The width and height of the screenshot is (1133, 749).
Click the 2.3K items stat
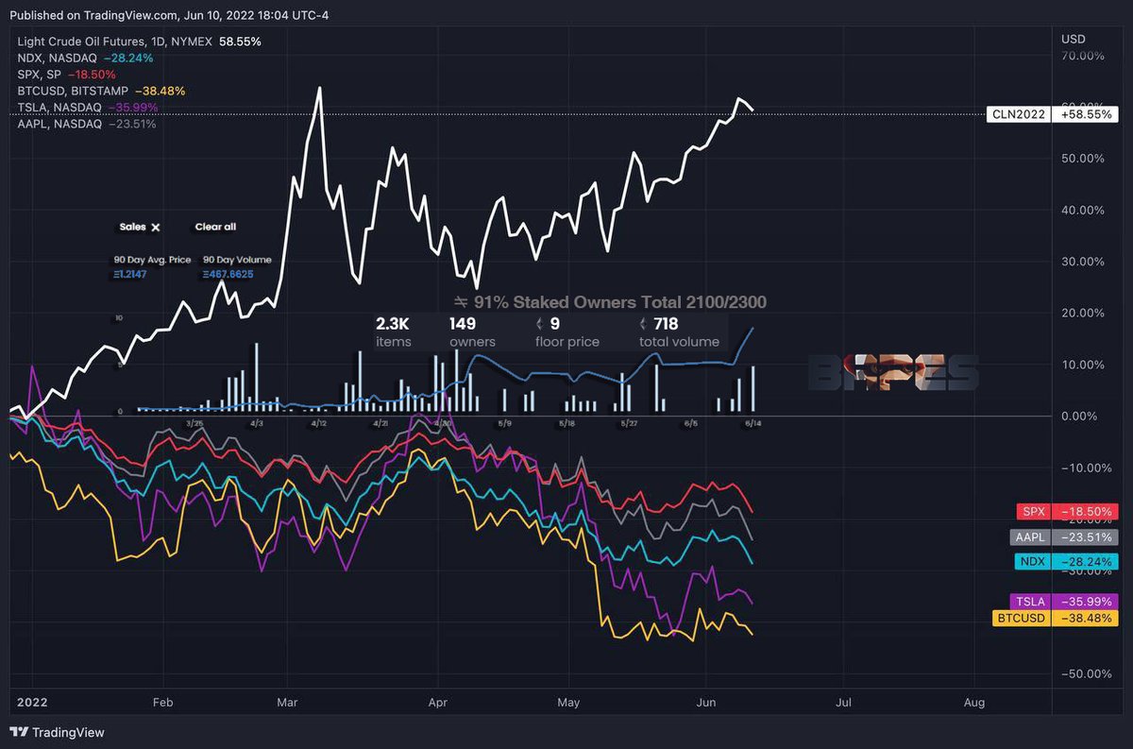tap(394, 332)
